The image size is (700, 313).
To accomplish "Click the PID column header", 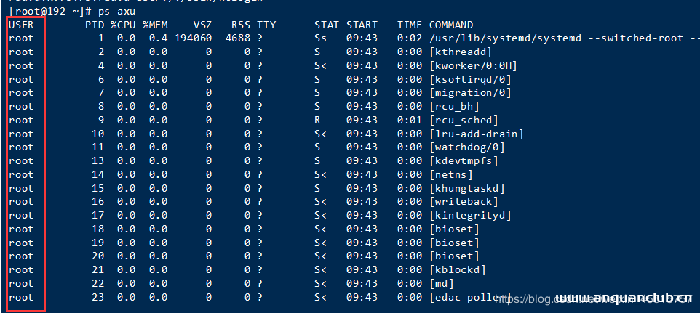I will [95, 25].
